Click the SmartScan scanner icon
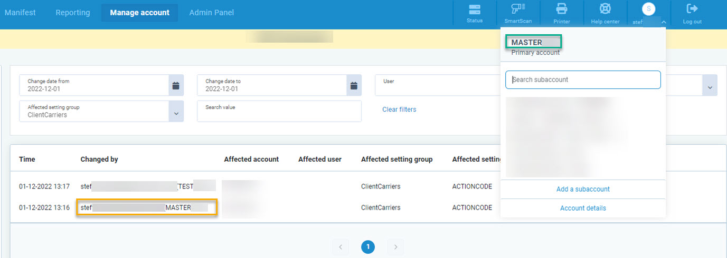The image size is (727, 258). pyautogui.click(x=517, y=9)
